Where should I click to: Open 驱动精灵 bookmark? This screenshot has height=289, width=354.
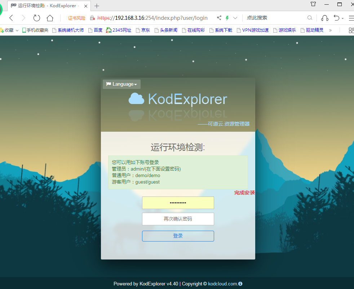tap(312, 30)
